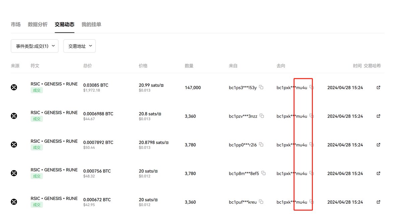This screenshot has width=402, height=214.
Task: Click source marketplace icon in 0.0007892 BTC row
Action: [14, 145]
